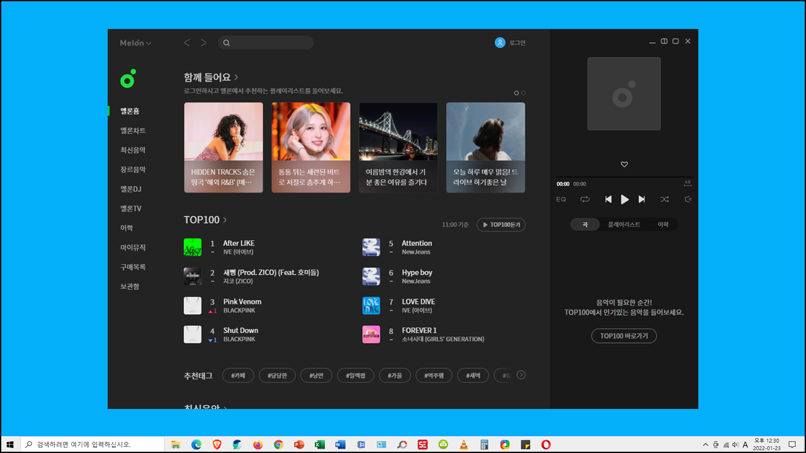
Task: Skip to the next track
Action: coord(642,199)
